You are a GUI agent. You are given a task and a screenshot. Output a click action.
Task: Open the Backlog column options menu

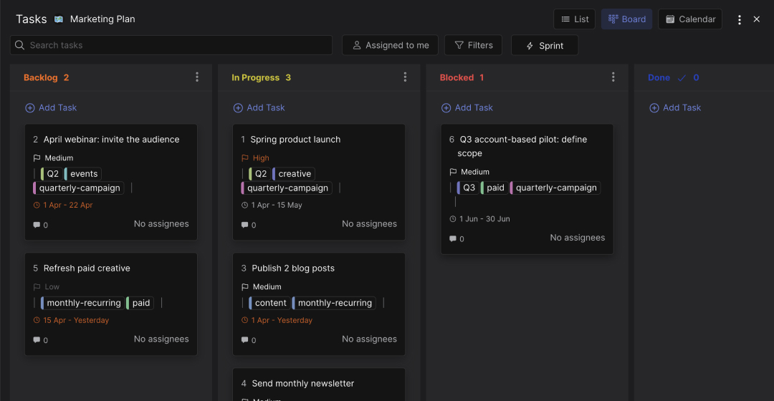[x=197, y=77]
